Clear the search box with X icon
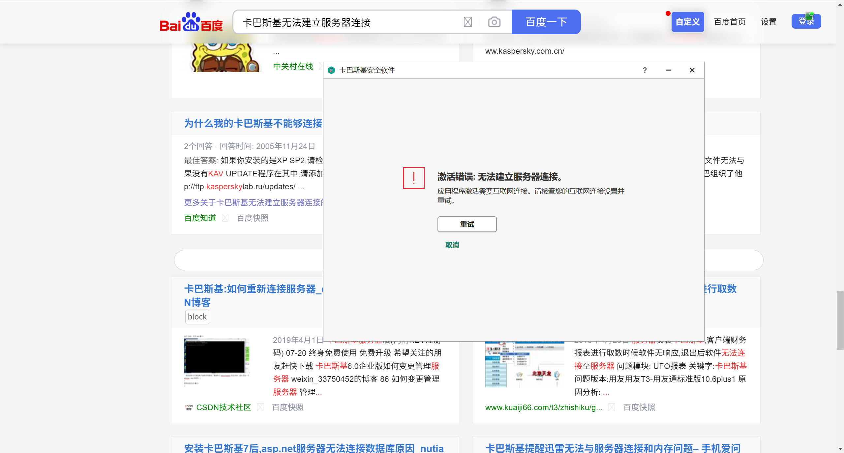The width and height of the screenshot is (844, 453). point(467,22)
